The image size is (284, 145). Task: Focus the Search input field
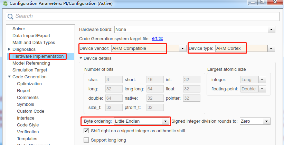coord(143,16)
